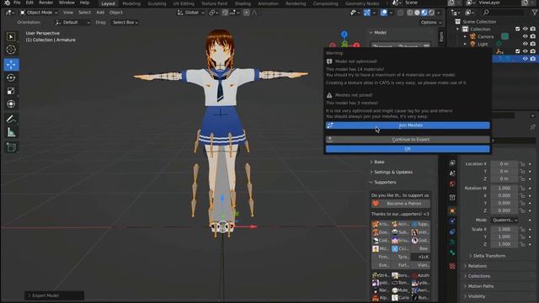Viewport: 539px width, 303px height.
Task: Open the Window menu
Action: pos(67,3)
